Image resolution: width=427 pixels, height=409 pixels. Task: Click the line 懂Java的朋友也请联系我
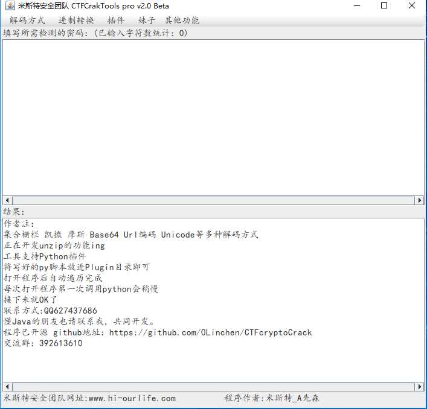pos(79,322)
